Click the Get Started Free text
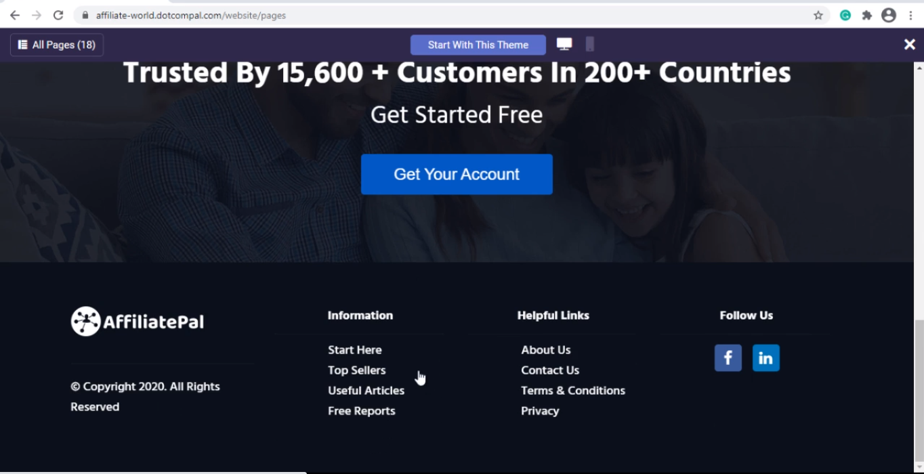The image size is (924, 474). (x=457, y=115)
